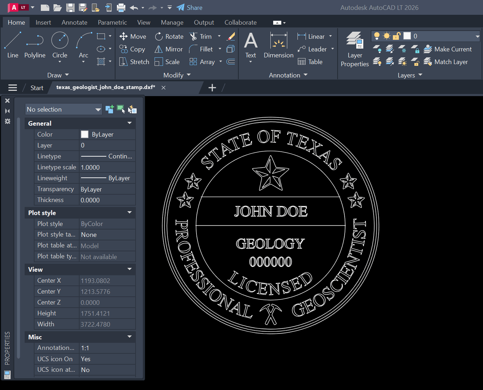Toggle layer 0 lock icon
Image resolution: width=483 pixels, height=390 pixels.
(x=397, y=36)
